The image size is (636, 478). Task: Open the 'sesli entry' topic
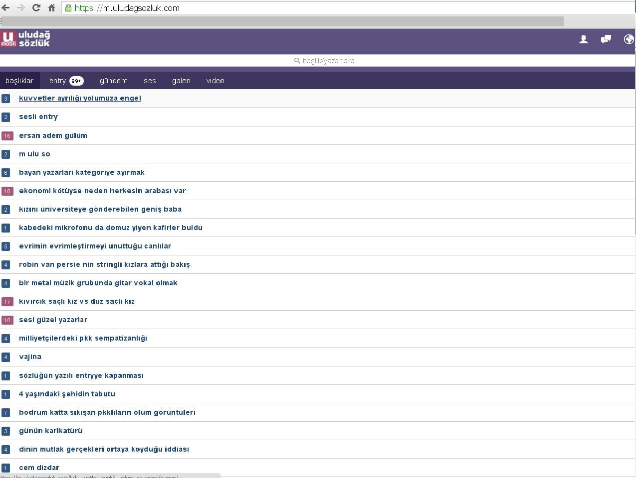click(x=38, y=117)
